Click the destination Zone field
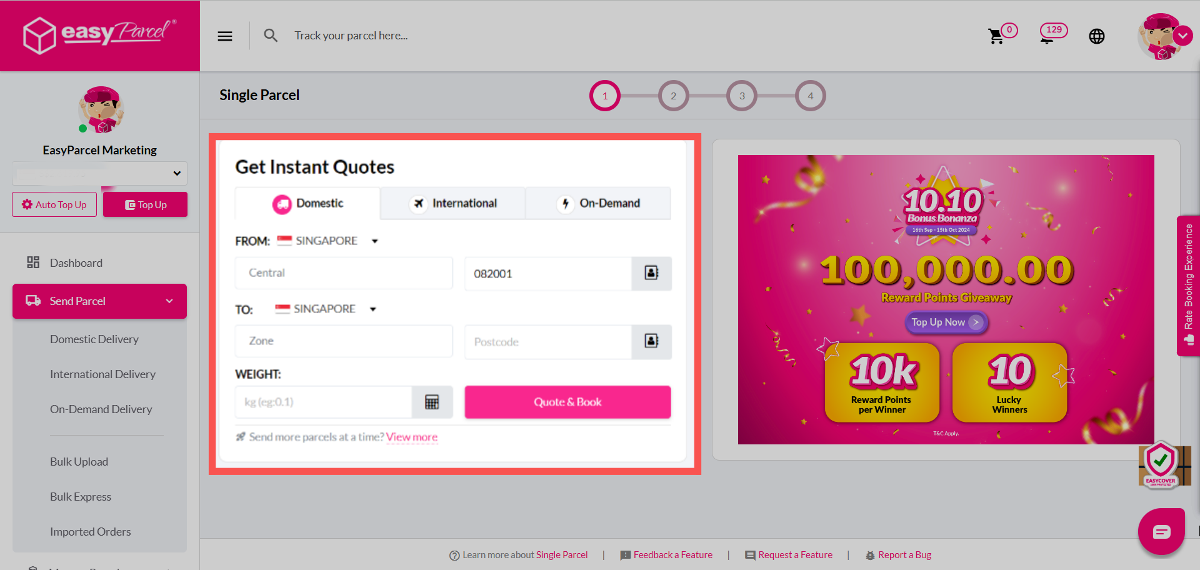This screenshot has height=570, width=1200. point(344,341)
